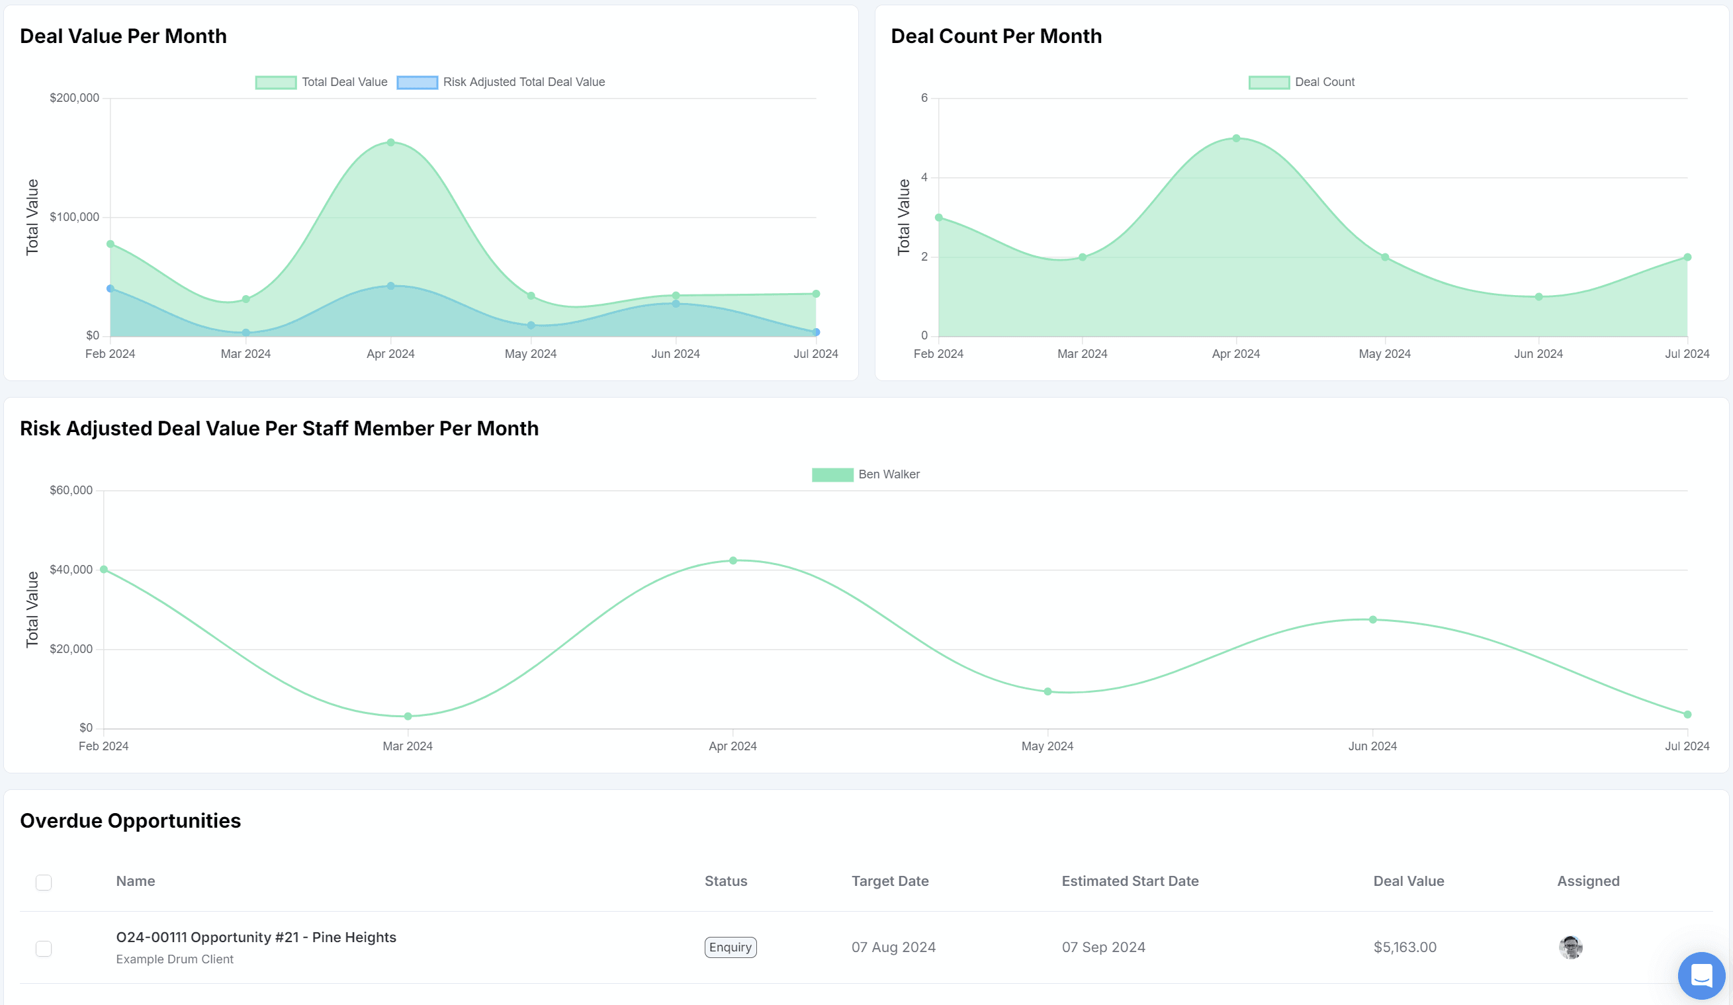Click the Enquiry status badge
The height and width of the screenshot is (1005, 1733).
(x=731, y=947)
